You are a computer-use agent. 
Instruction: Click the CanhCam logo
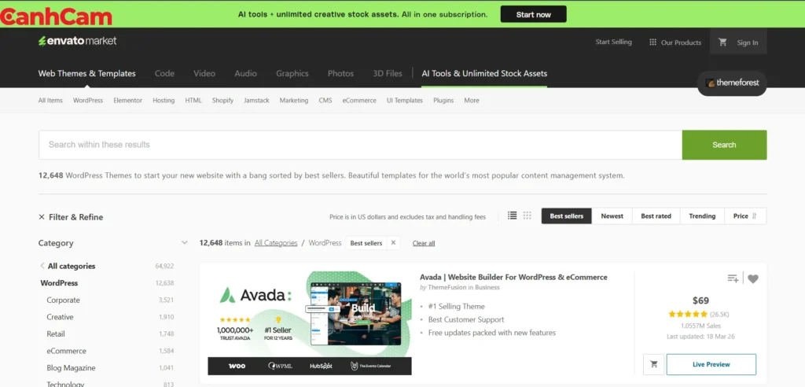56,17
